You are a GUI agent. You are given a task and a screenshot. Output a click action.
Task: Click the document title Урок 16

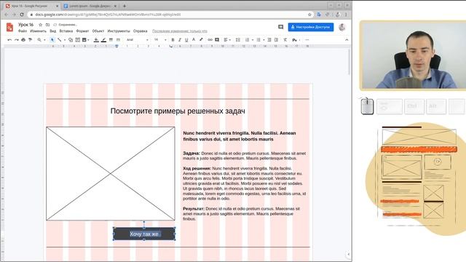[x=26, y=25]
